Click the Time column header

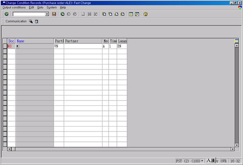[x=113, y=41]
